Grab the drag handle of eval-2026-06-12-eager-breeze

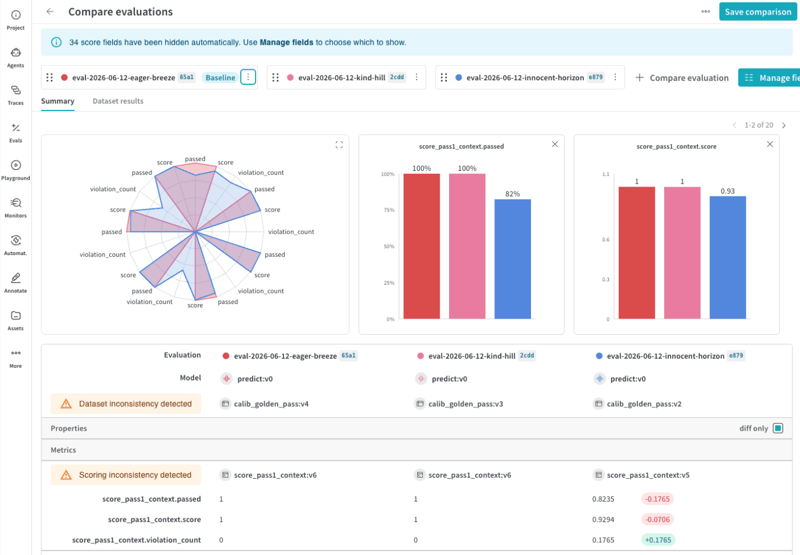click(49, 77)
